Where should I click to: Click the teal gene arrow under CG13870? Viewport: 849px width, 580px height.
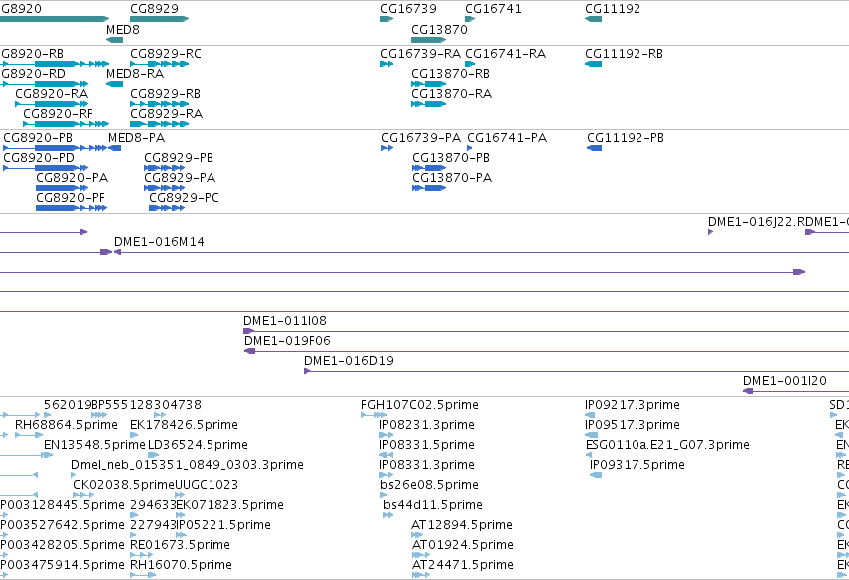[428, 40]
